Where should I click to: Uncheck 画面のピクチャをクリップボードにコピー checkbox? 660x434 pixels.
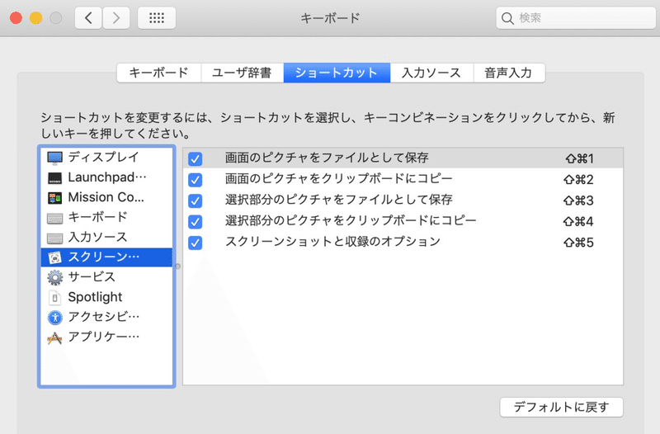point(195,180)
